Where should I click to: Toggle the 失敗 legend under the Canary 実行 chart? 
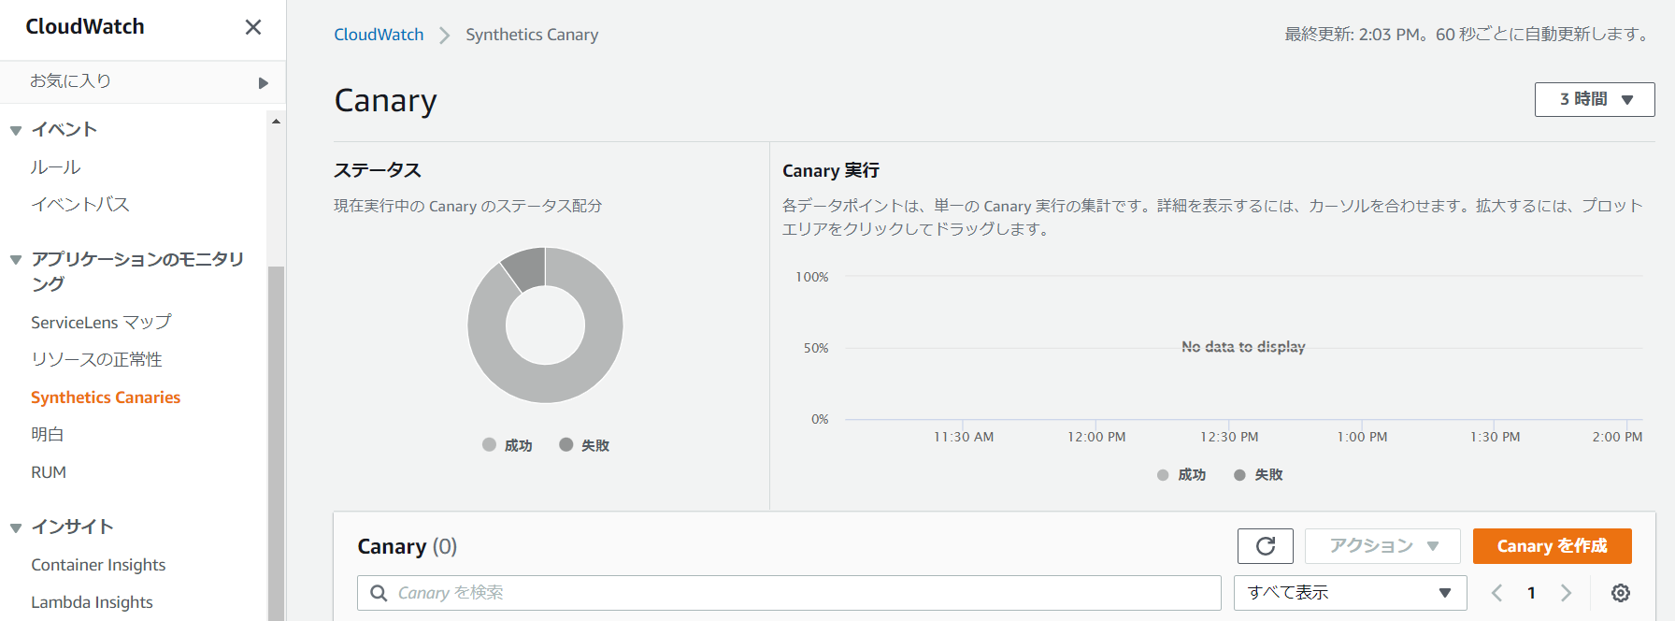(1258, 475)
